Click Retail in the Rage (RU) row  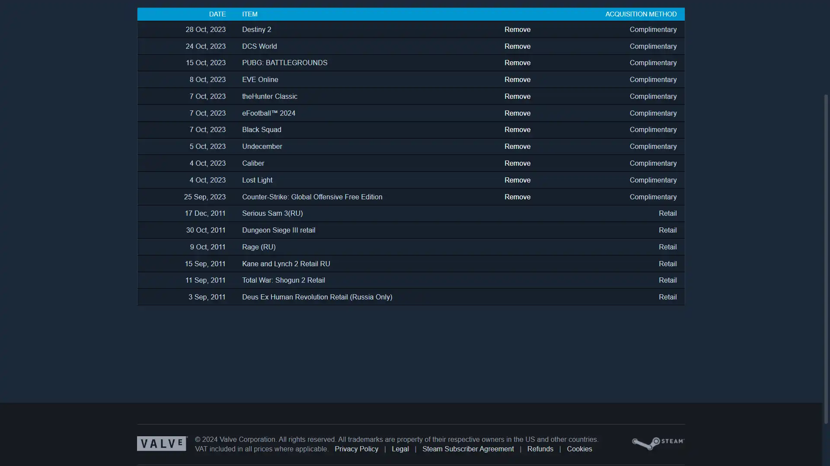coord(668,247)
